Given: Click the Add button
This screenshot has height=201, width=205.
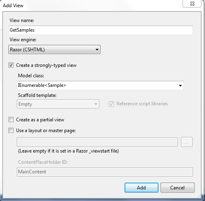Looking at the screenshot, I should click(x=141, y=188).
